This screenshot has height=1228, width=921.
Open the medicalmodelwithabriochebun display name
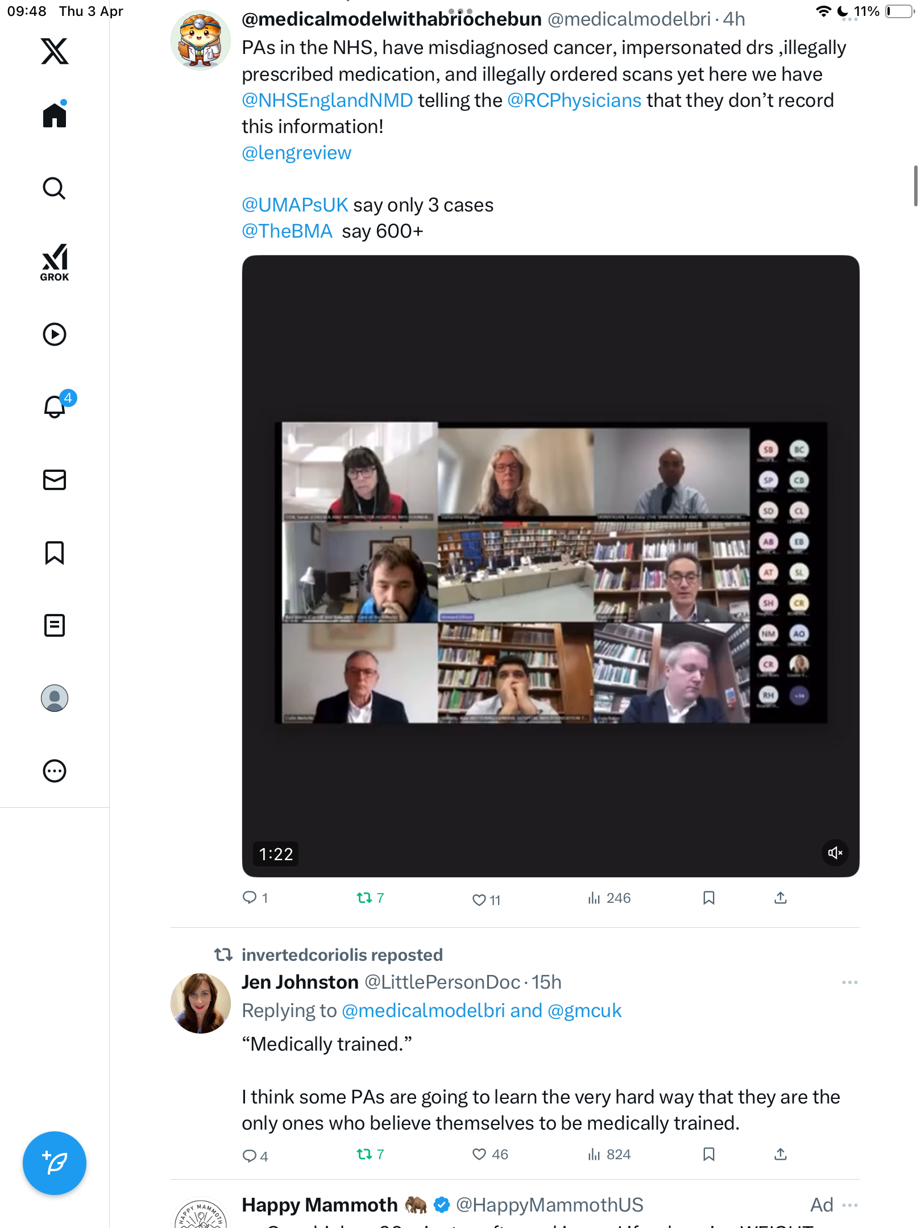click(392, 19)
